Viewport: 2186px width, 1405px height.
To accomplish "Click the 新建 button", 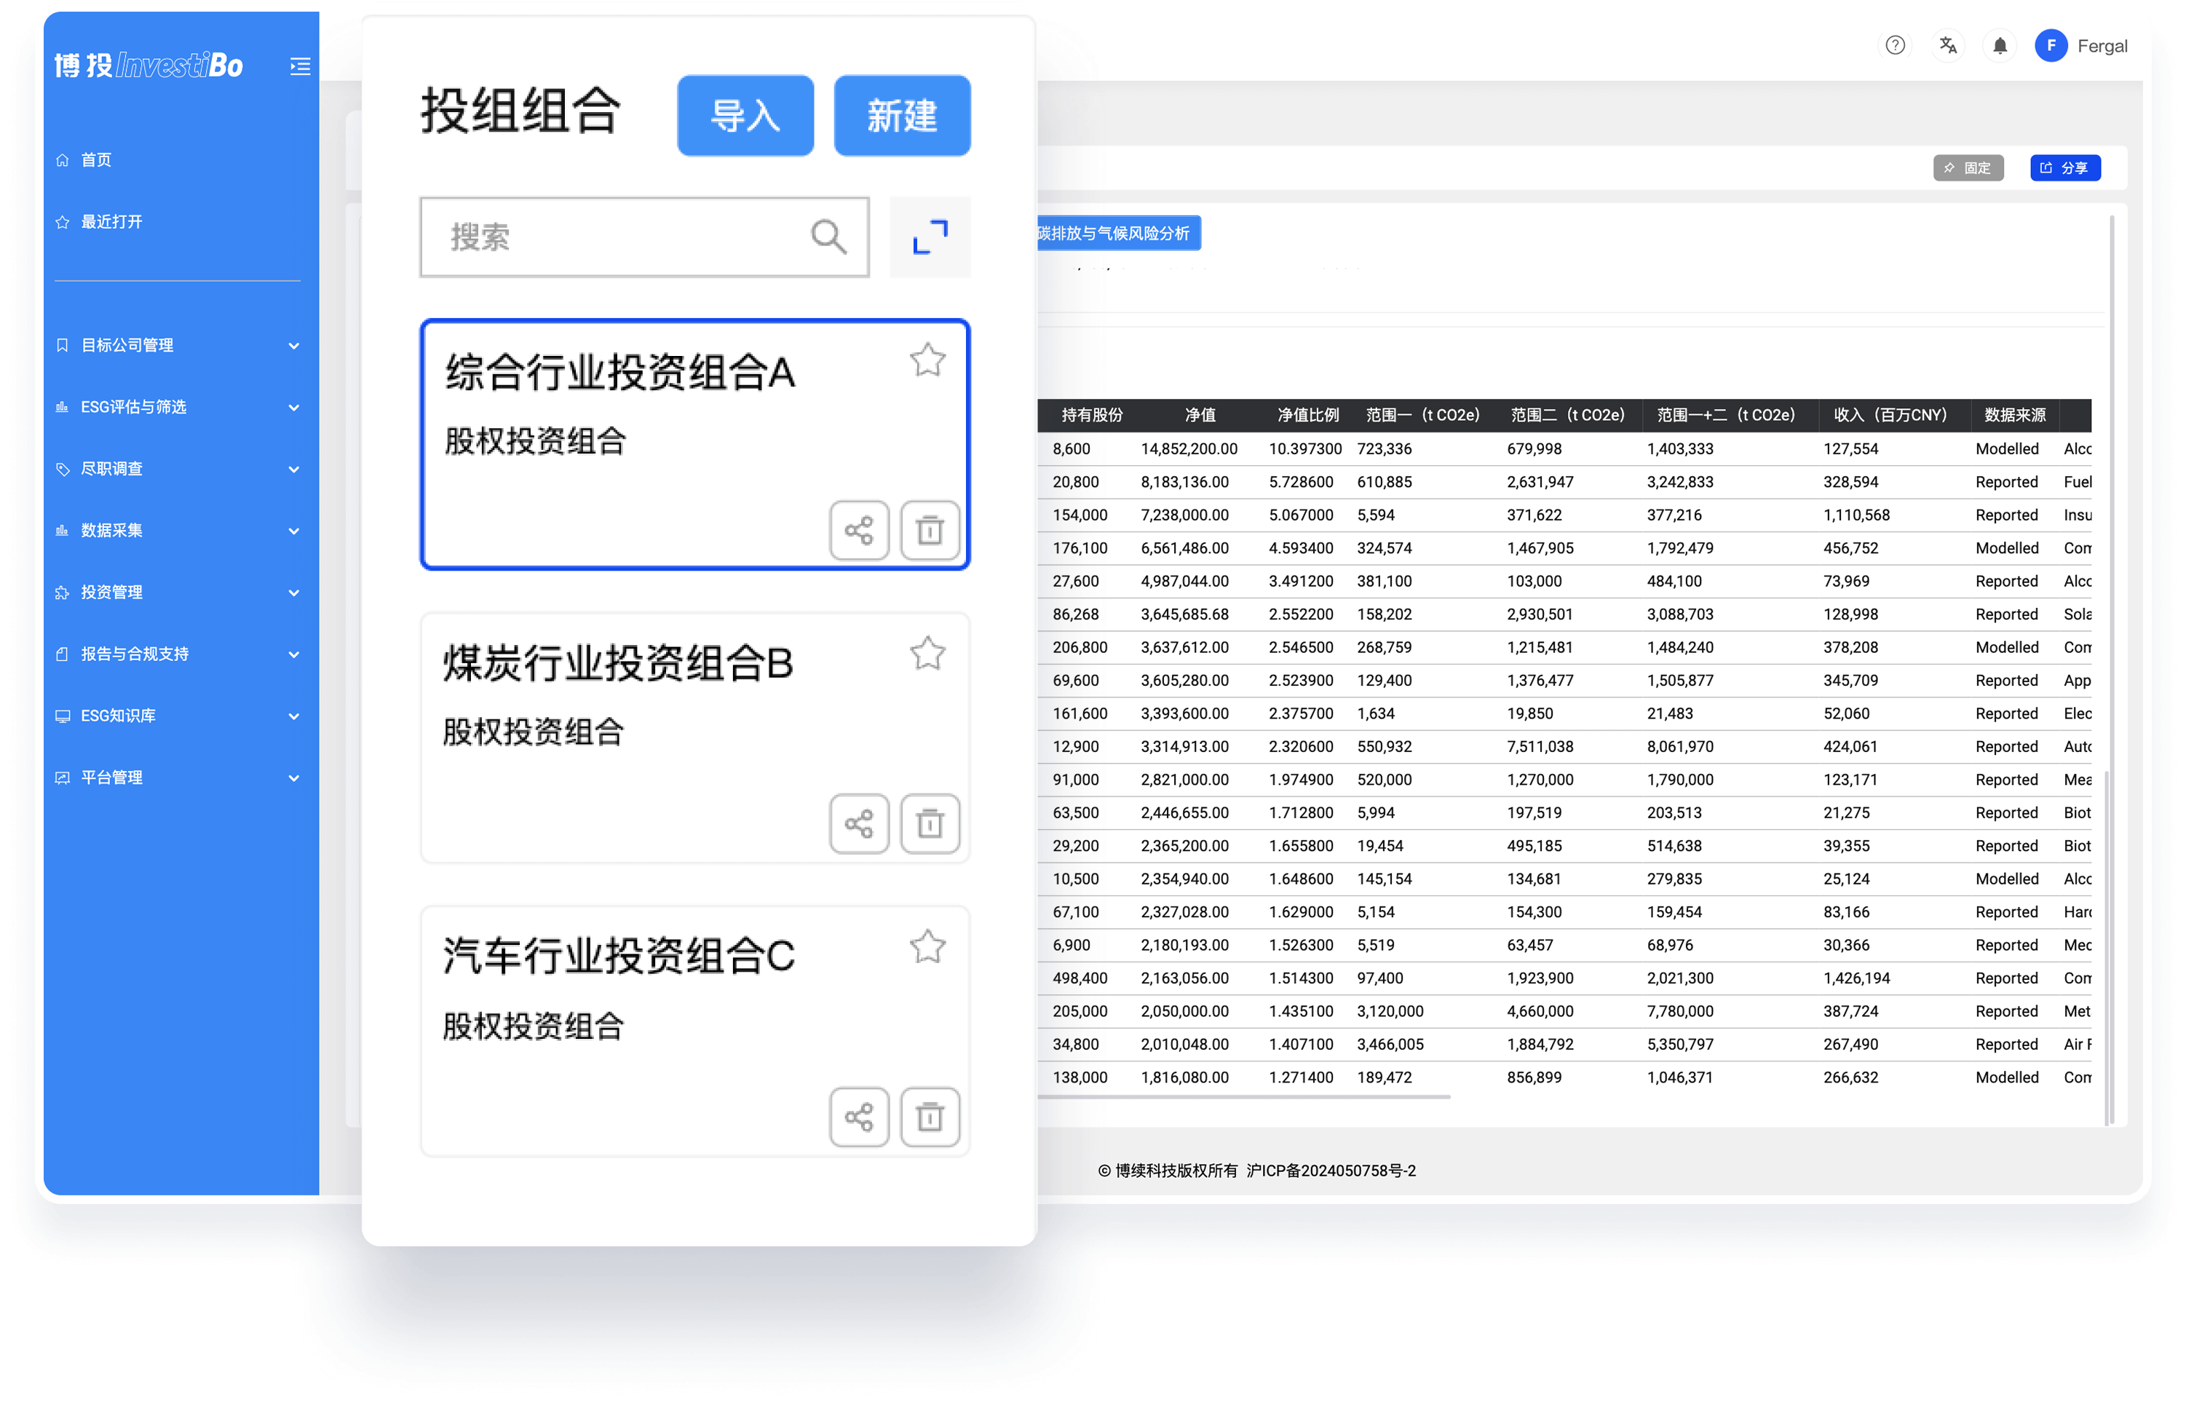I will tap(901, 116).
